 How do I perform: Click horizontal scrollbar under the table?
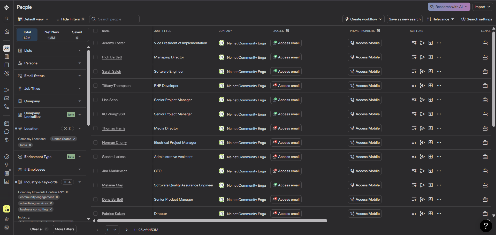(x=212, y=221)
